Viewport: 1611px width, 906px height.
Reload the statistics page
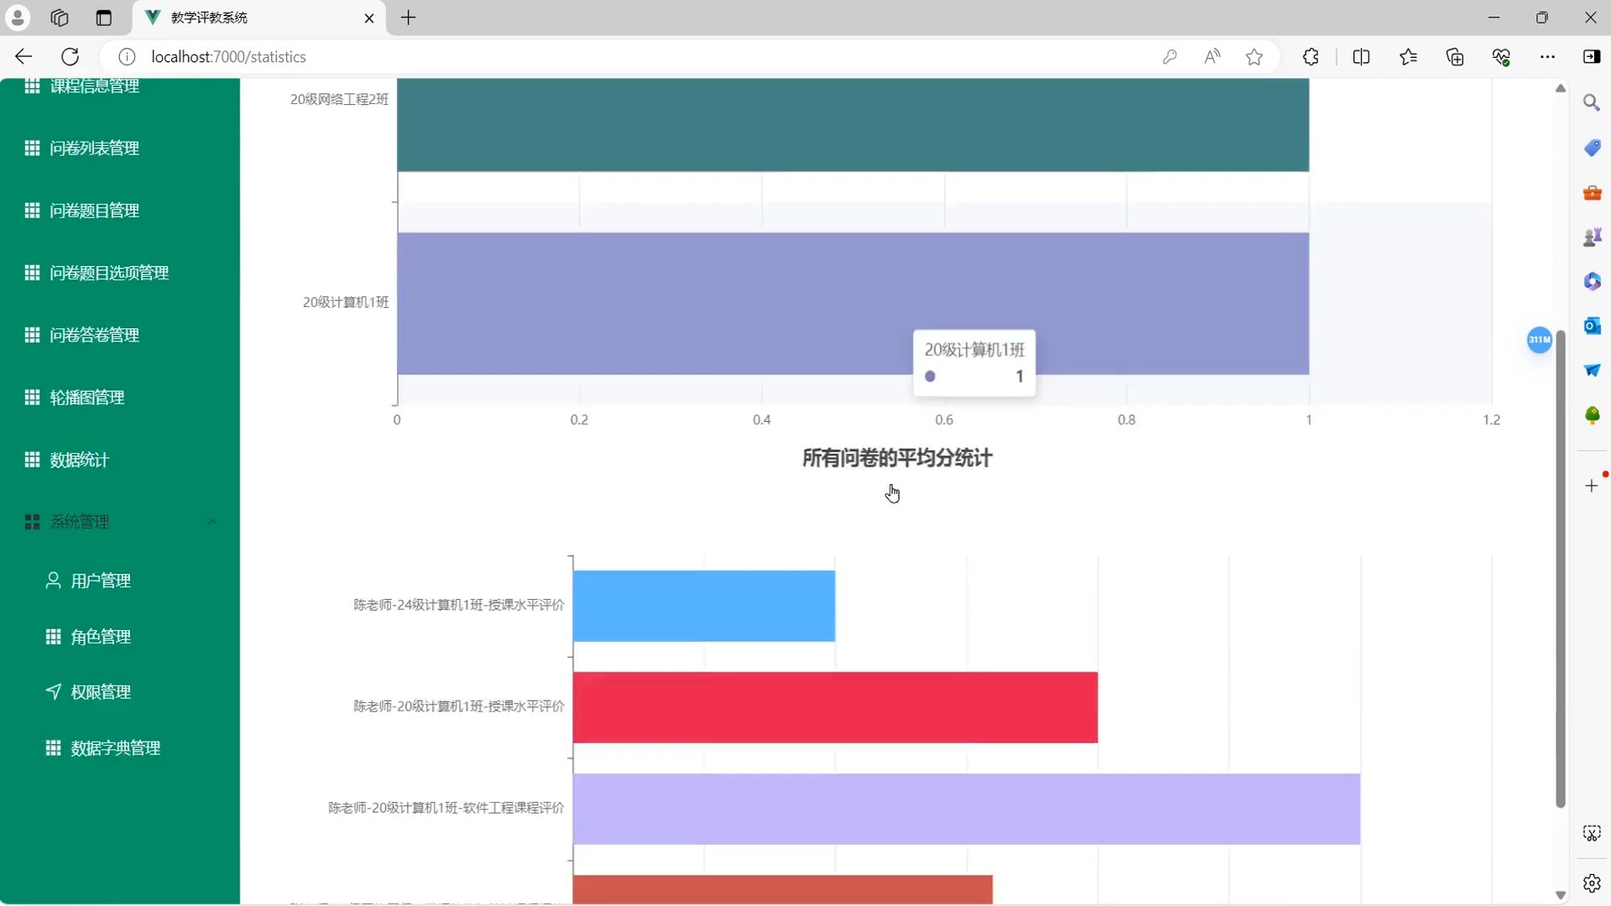pos(70,56)
